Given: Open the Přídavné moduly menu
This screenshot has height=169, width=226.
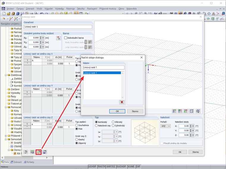Looking at the screenshot, I should click(x=108, y=9).
